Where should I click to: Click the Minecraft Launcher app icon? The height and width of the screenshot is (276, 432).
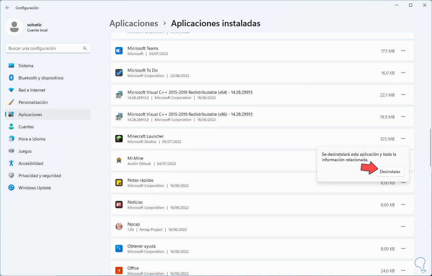tap(119, 139)
